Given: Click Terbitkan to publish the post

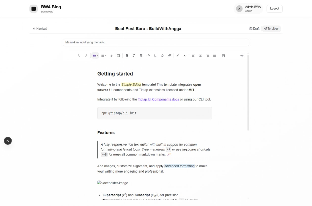Looking at the screenshot, I should click(271, 29).
